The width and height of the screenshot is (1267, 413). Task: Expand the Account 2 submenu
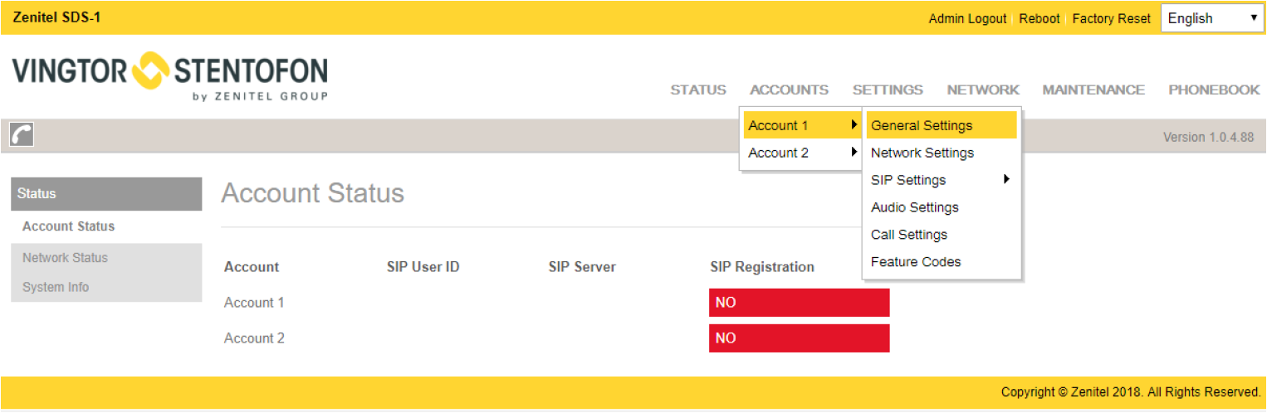click(x=801, y=153)
